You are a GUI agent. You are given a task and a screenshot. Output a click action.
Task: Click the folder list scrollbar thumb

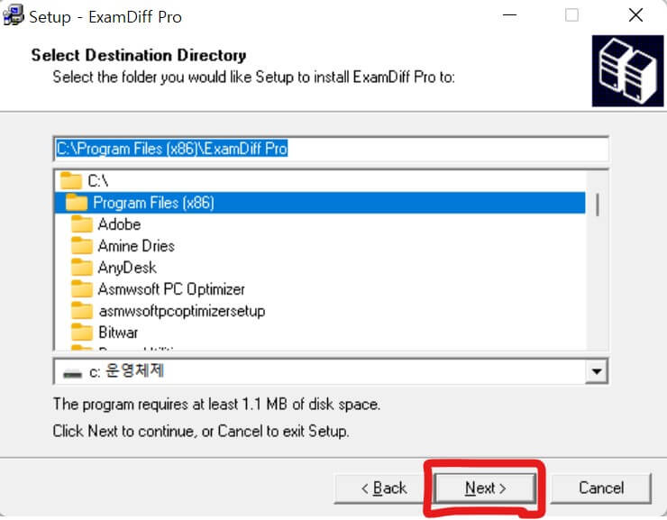[598, 205]
